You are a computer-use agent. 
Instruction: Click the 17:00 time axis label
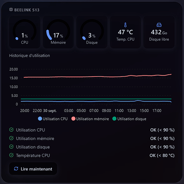pos(157,111)
